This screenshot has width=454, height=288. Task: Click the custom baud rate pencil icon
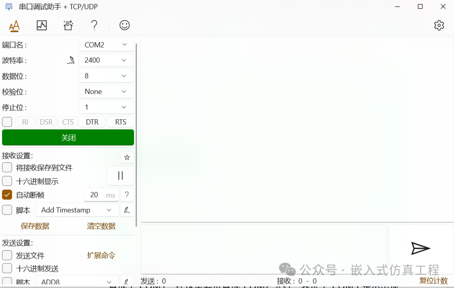pyautogui.click(x=71, y=60)
